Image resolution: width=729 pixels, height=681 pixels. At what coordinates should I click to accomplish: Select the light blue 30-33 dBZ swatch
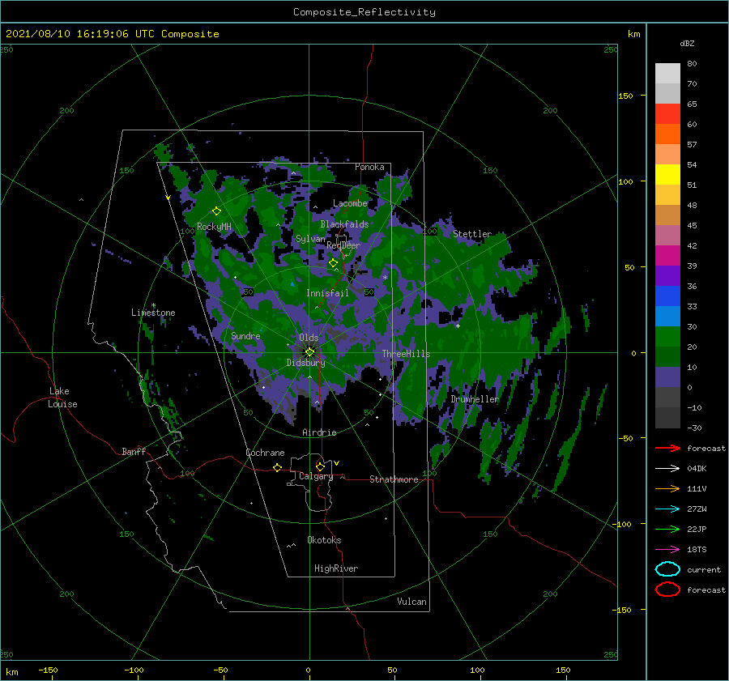[667, 317]
